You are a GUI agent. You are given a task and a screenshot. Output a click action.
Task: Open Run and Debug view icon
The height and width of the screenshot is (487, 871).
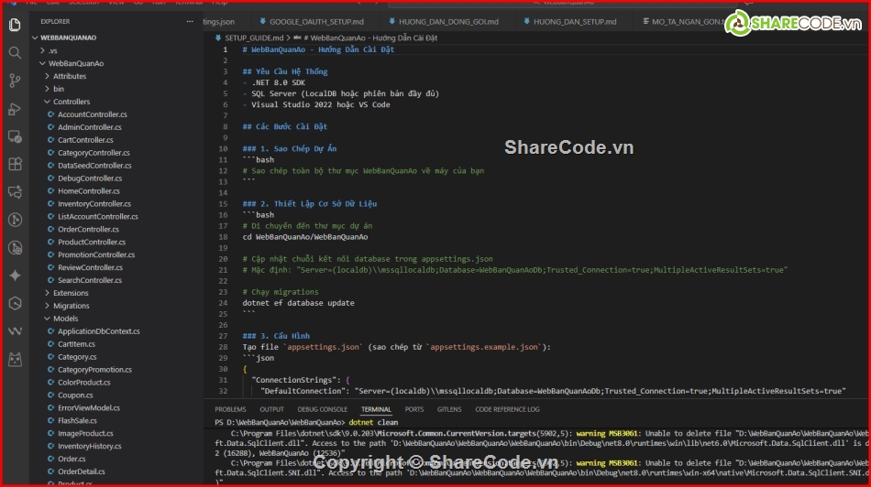pos(15,109)
